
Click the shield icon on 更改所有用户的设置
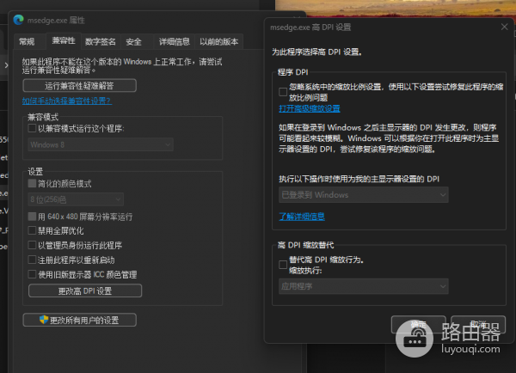tap(44, 320)
